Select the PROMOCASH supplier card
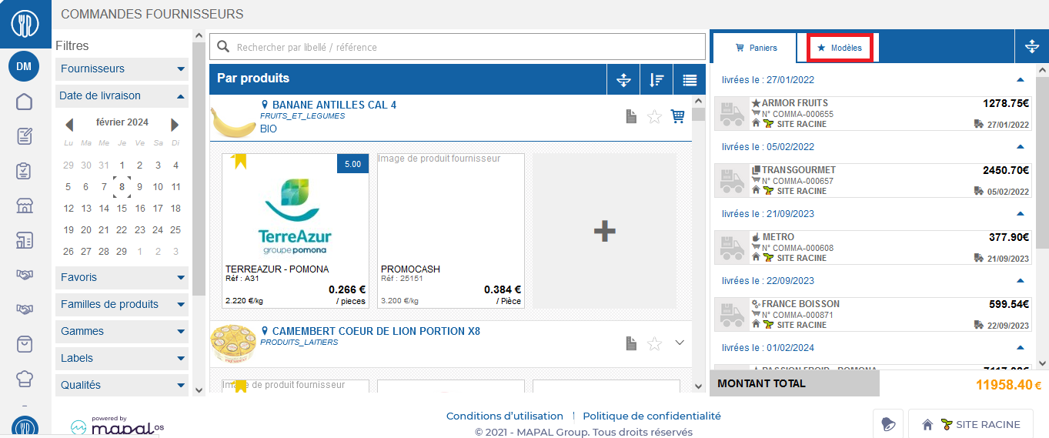The height and width of the screenshot is (438, 1049). click(x=451, y=231)
